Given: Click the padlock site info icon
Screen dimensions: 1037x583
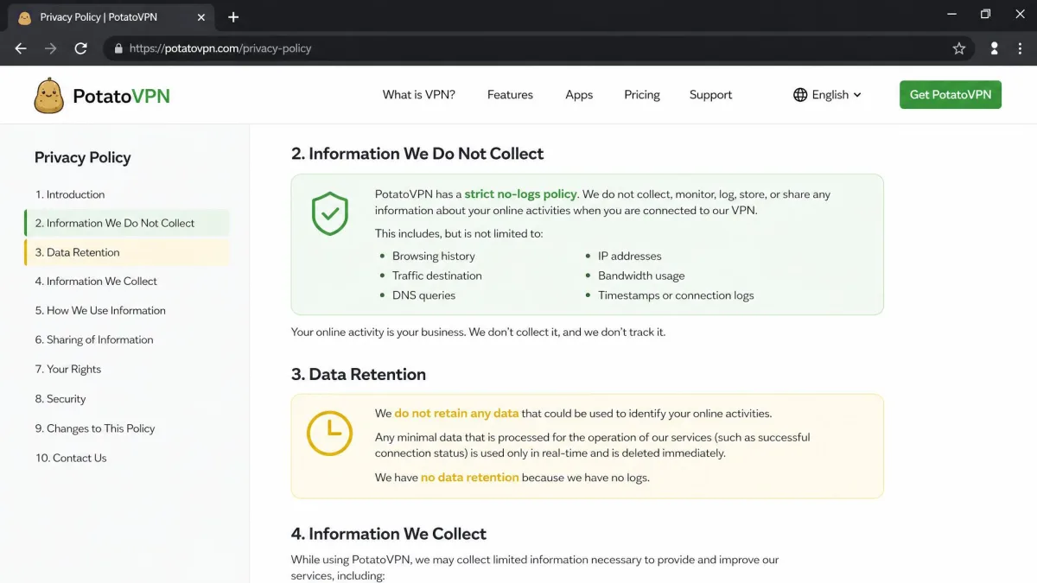Looking at the screenshot, I should point(118,48).
